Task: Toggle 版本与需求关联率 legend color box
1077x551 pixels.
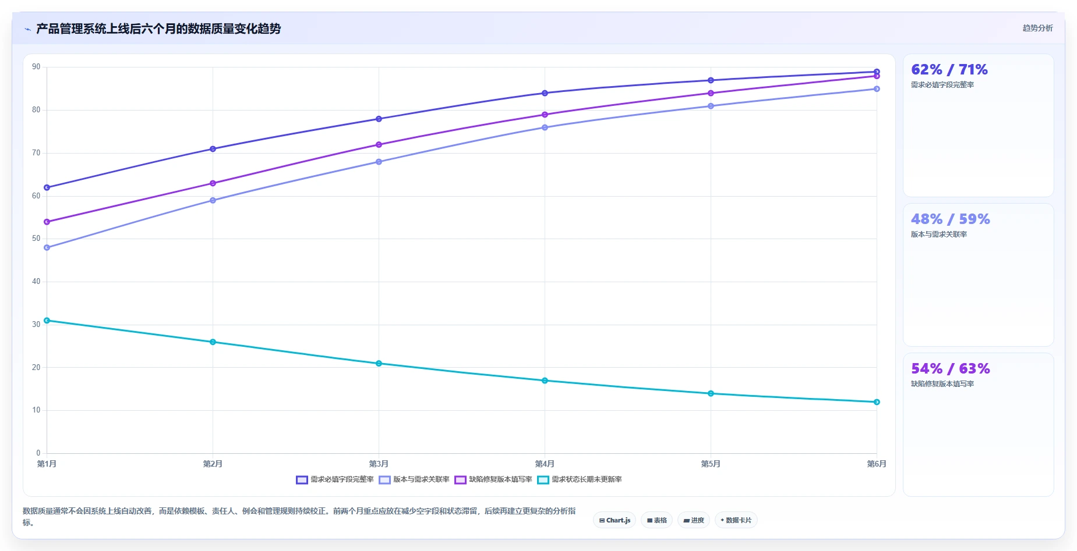Action: [384, 480]
